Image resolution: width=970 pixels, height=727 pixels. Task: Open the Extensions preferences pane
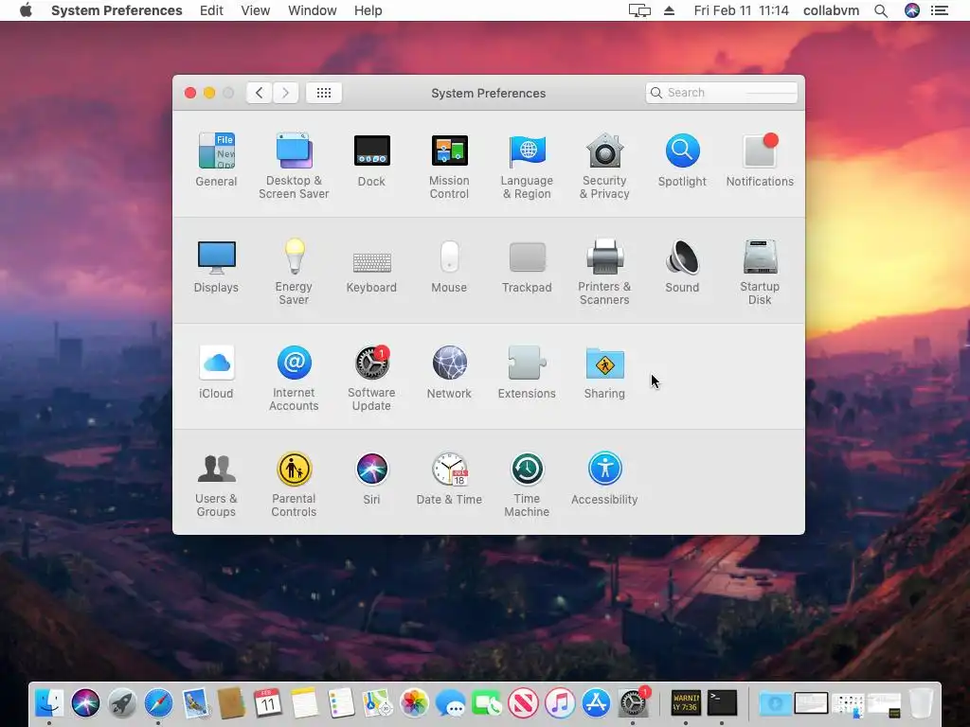527,372
